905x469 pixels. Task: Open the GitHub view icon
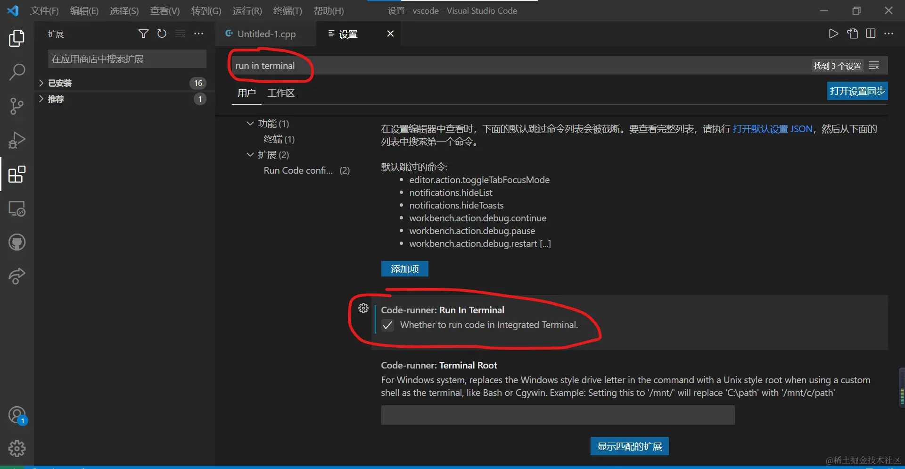click(x=17, y=243)
